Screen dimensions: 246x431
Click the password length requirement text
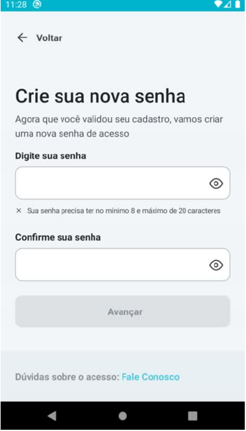[x=124, y=211]
